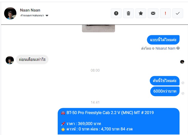Open the partially visible car photo attachment
The height and width of the screenshot is (135, 188).
click(x=98, y=28)
